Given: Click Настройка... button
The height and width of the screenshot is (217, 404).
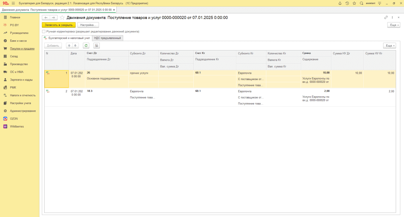Looking at the screenshot, I should [88, 25].
